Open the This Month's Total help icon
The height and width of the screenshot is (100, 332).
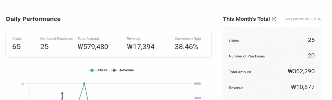[x=274, y=19]
